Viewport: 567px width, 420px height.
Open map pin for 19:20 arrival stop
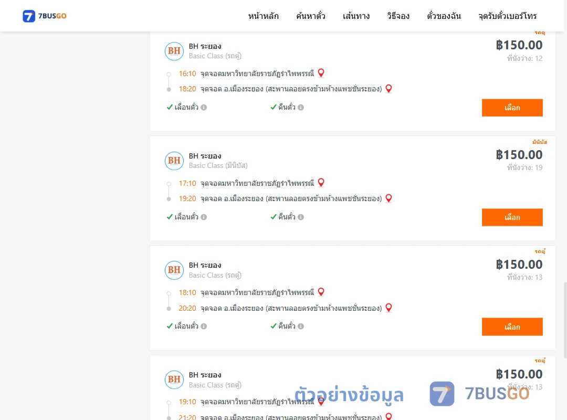tap(388, 198)
